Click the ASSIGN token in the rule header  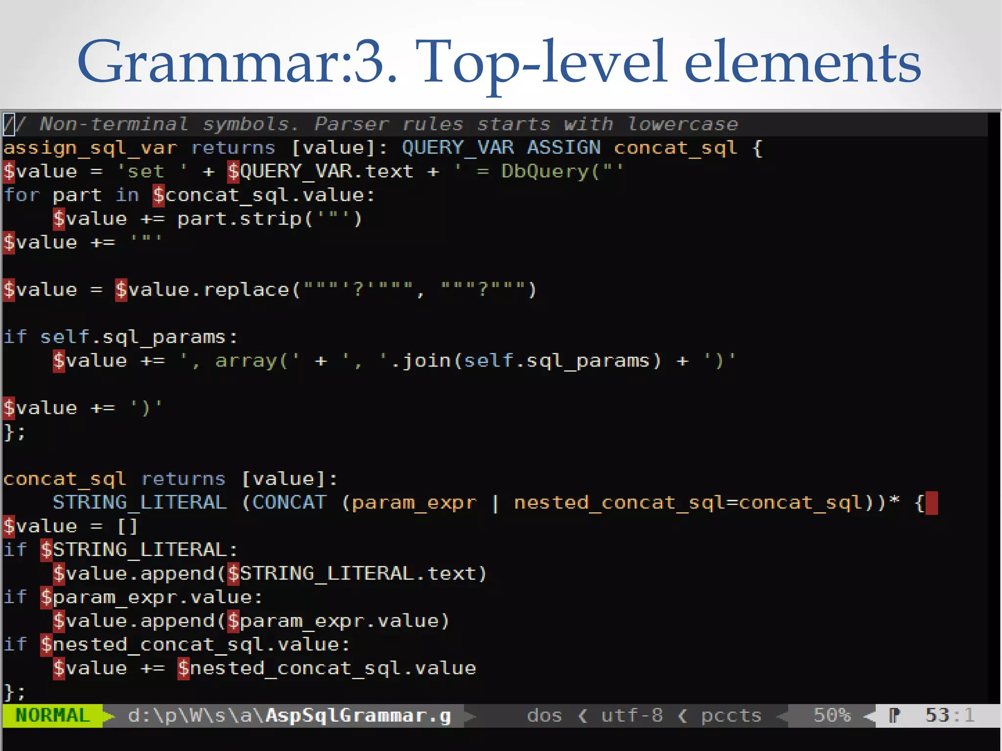[x=564, y=148]
